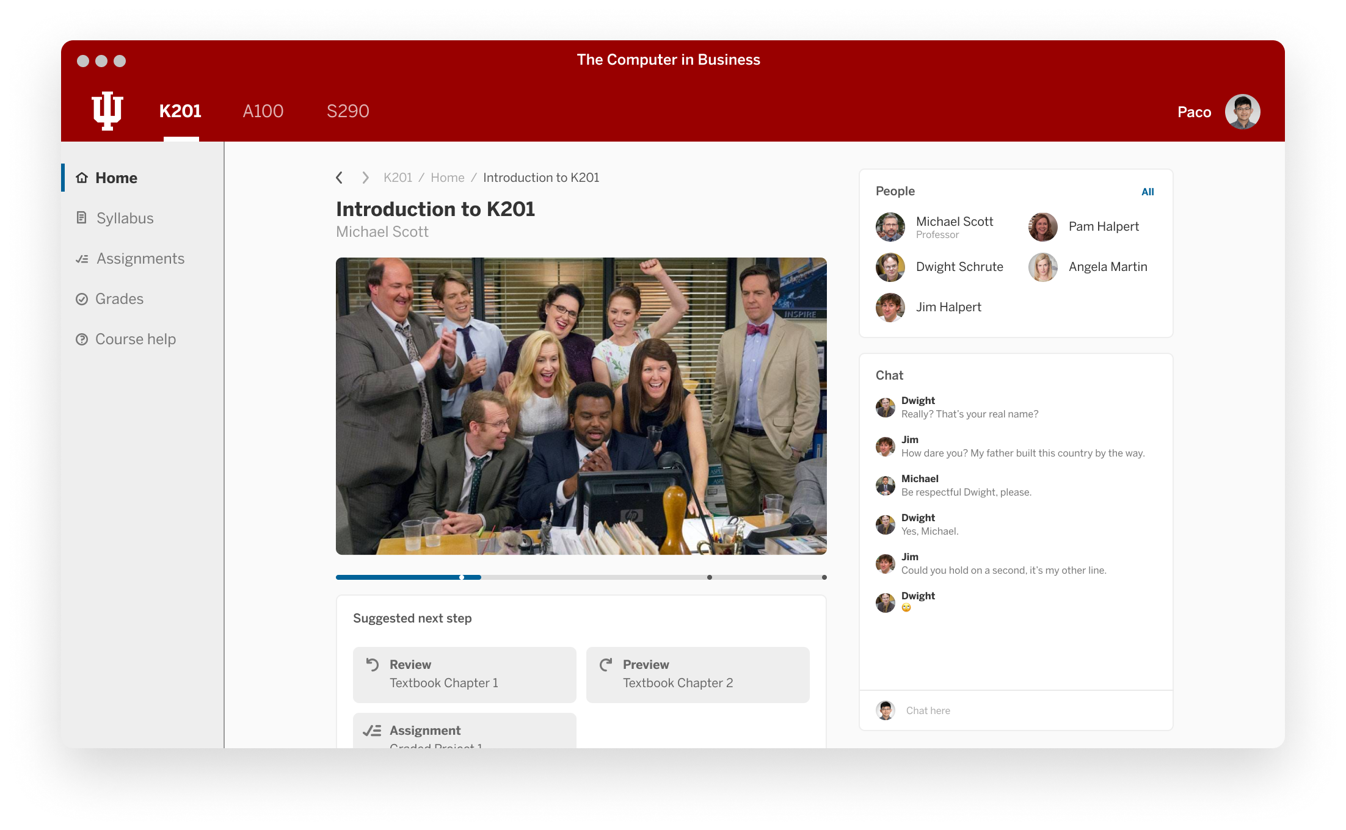1346x830 pixels.
Task: Open Review Textbook Chapter 1 card
Action: coord(465,674)
